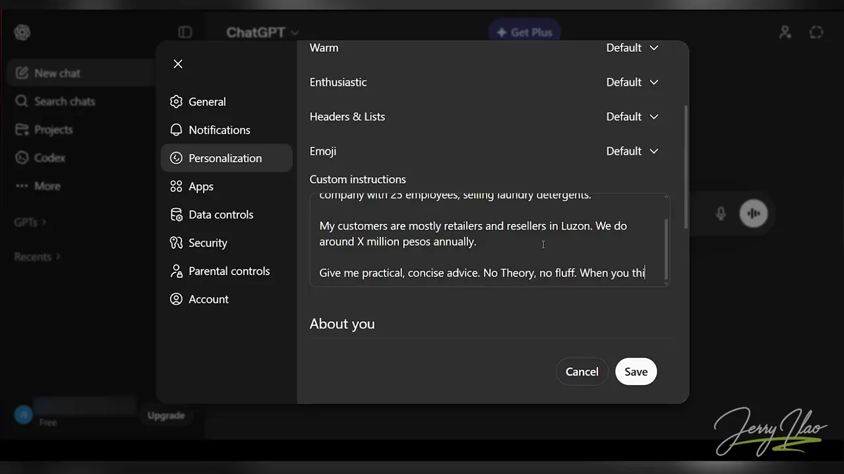844x474 pixels.
Task: Open Parental controls section
Action: point(226,271)
